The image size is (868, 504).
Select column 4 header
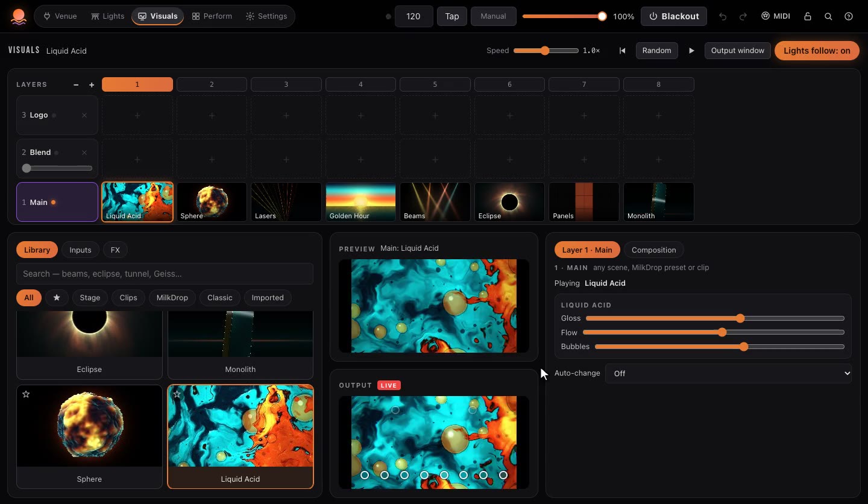click(360, 84)
